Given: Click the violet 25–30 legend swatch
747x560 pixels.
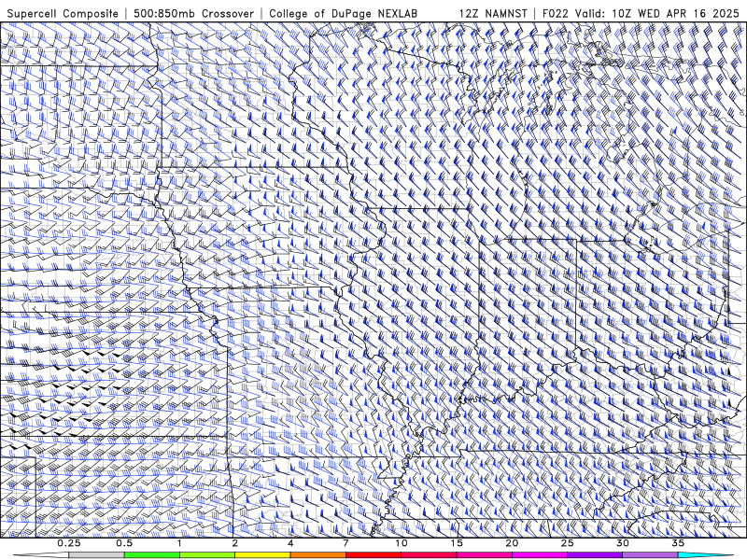Looking at the screenshot, I should point(595,555).
